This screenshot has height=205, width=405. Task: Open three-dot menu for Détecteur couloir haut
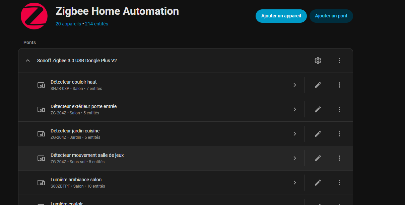tap(339, 85)
